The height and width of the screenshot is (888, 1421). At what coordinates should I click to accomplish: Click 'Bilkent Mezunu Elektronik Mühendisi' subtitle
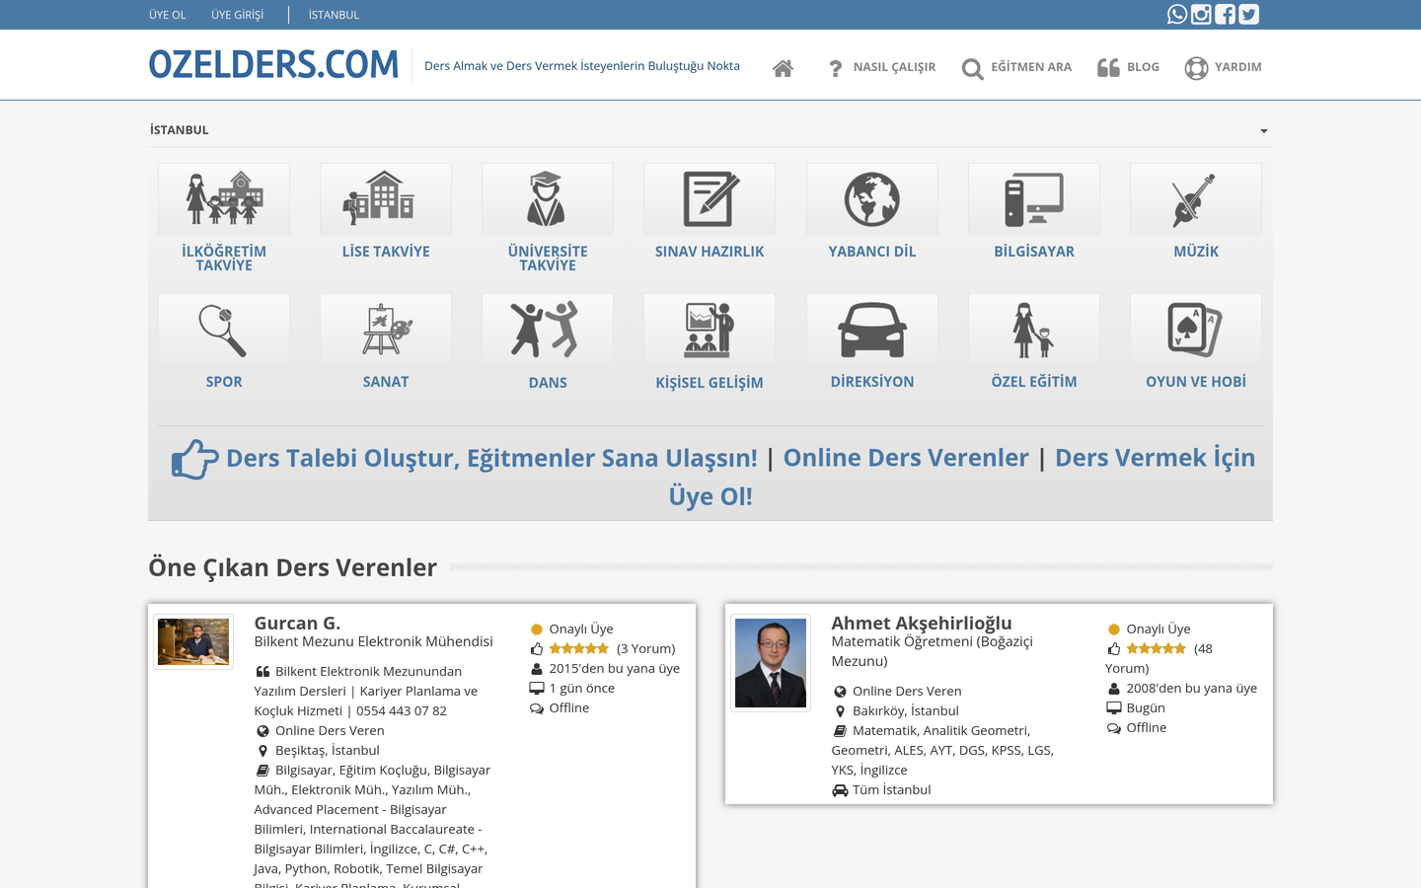point(373,641)
